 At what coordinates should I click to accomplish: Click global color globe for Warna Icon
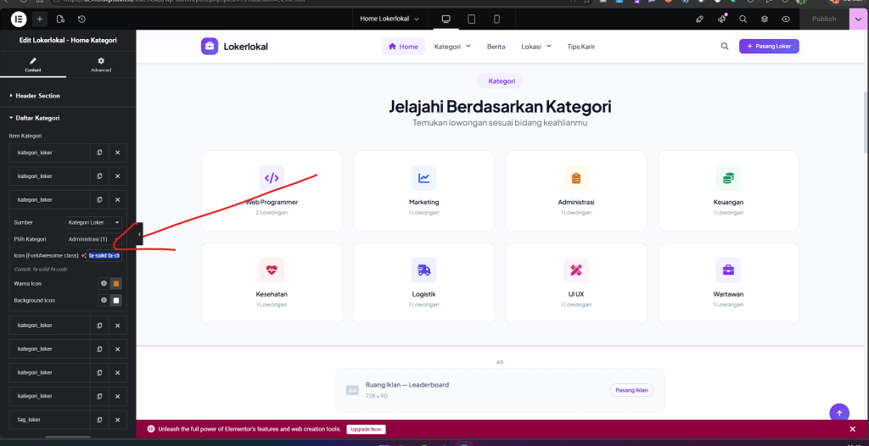[104, 283]
